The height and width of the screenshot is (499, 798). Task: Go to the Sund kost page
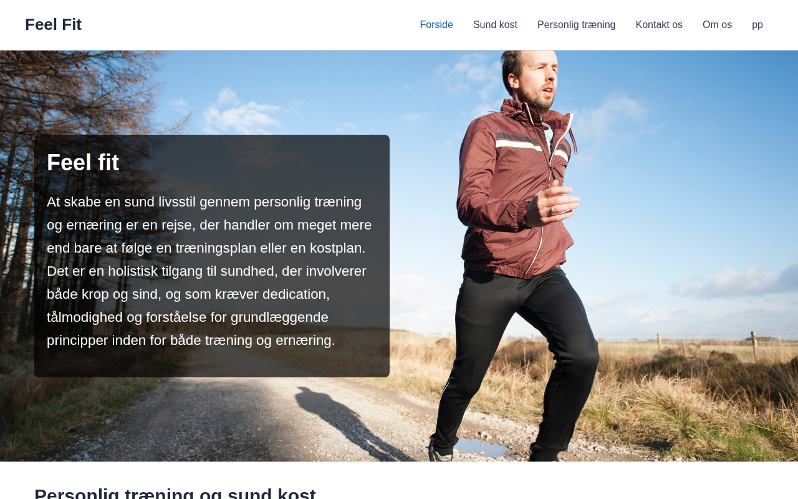pyautogui.click(x=495, y=25)
